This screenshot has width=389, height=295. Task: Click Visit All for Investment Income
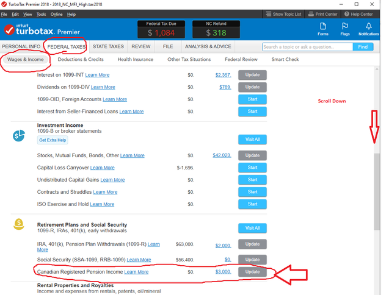click(252, 140)
